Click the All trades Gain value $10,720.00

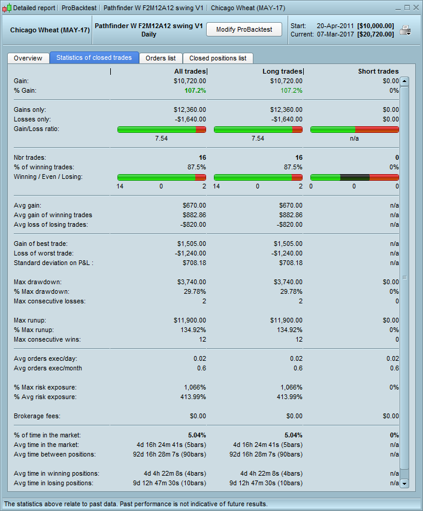[190, 81]
